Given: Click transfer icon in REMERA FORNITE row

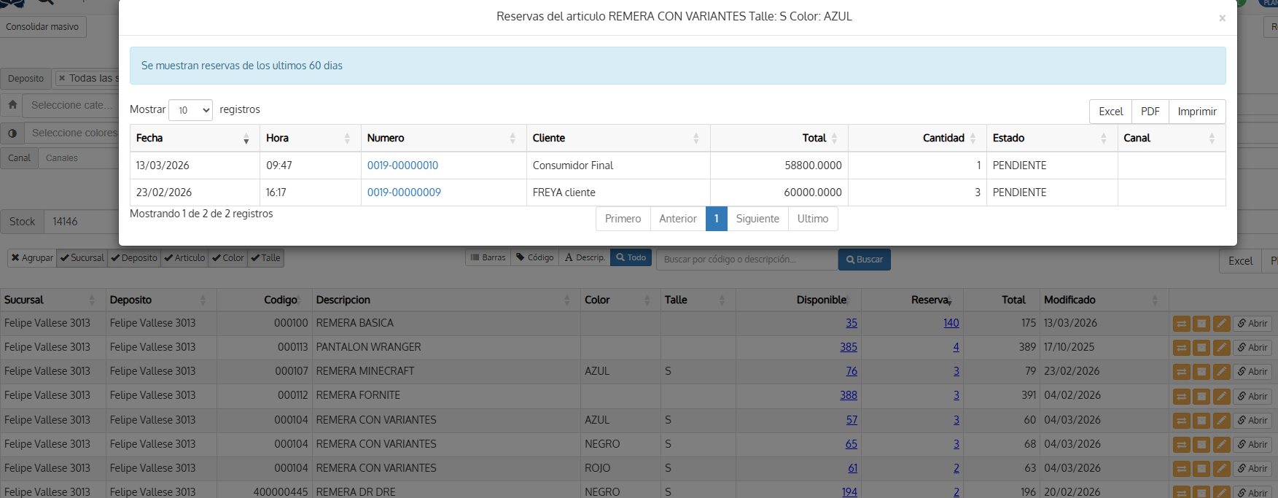Looking at the screenshot, I should tap(1181, 397).
